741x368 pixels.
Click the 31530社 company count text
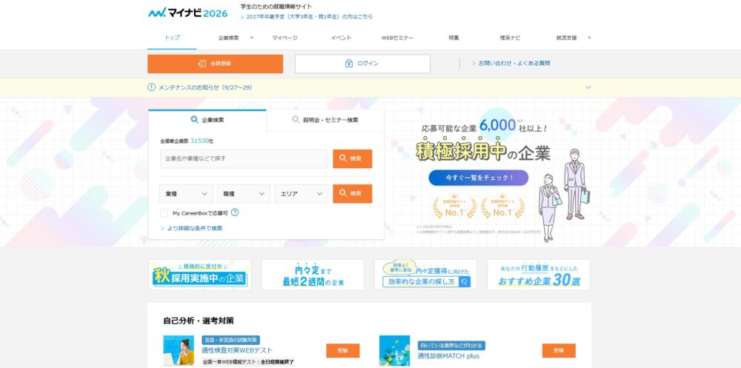pyautogui.click(x=202, y=141)
